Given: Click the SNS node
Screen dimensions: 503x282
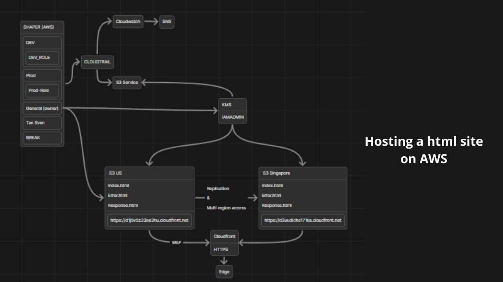Looking at the screenshot, I should (167, 22).
